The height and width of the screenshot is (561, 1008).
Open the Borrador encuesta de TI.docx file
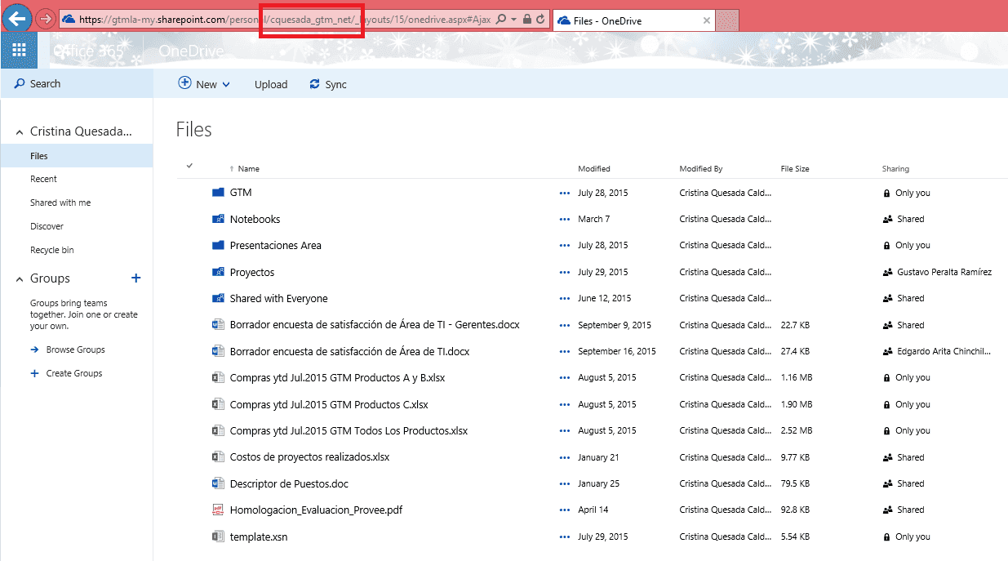tap(349, 351)
